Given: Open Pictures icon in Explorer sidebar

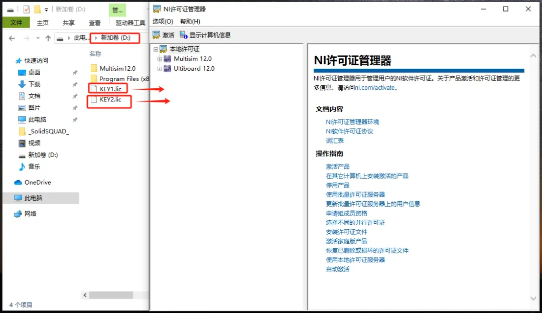Looking at the screenshot, I should [x=22, y=108].
